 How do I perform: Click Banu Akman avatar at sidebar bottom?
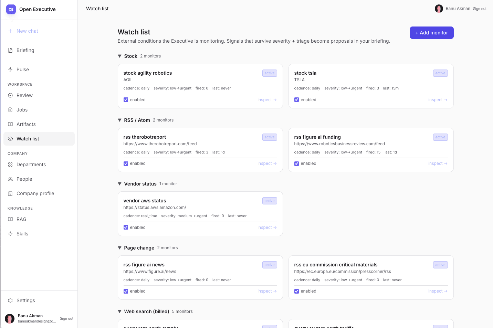10,319
